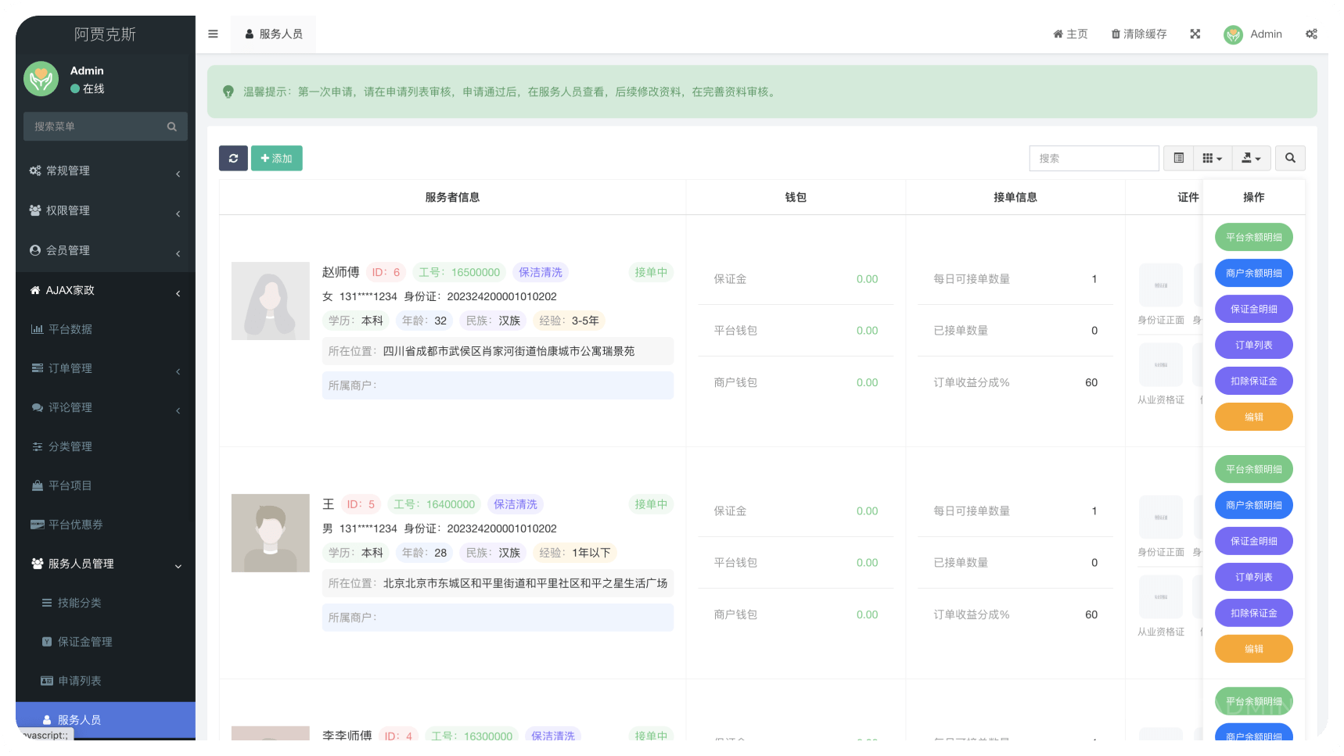Open the 服务人员 tab at the top
The height and width of the screenshot is (756, 1344).
(x=273, y=34)
